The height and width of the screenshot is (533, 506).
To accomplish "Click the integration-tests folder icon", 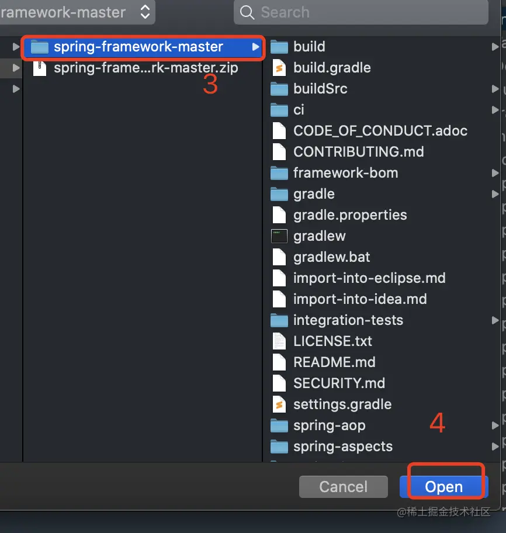I will pyautogui.click(x=279, y=320).
